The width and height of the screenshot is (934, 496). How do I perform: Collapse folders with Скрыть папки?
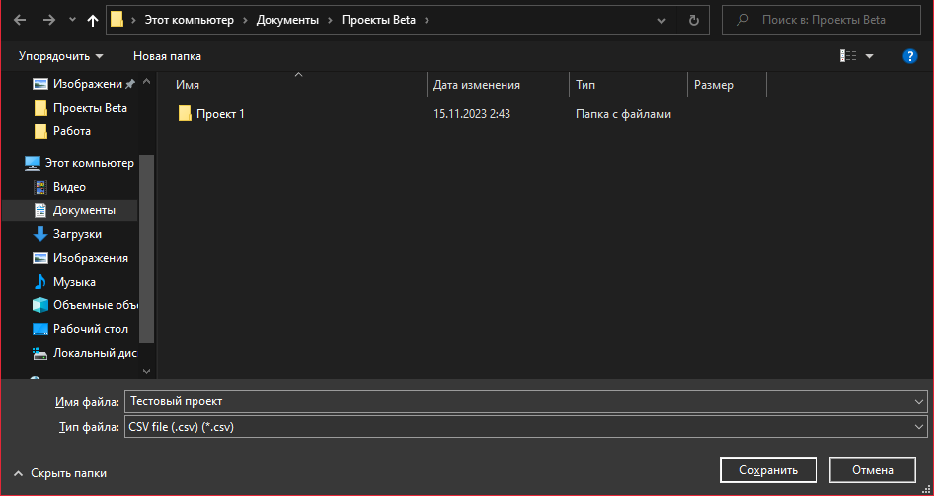click(60, 473)
